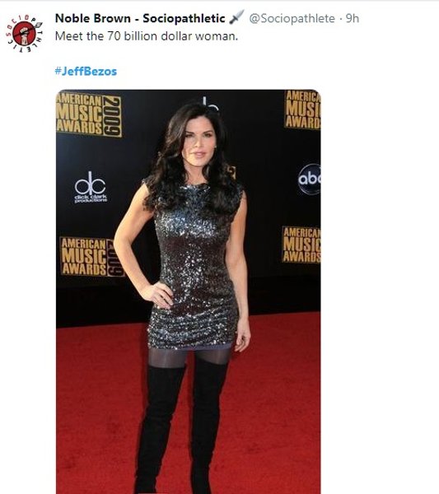
Task: Follow the #JeffBezos hashtag
Action: point(86,71)
